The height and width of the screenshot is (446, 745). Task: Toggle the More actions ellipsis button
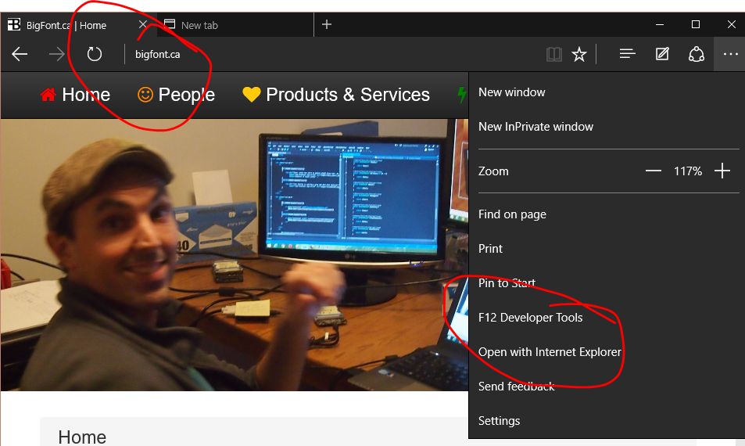tap(730, 54)
